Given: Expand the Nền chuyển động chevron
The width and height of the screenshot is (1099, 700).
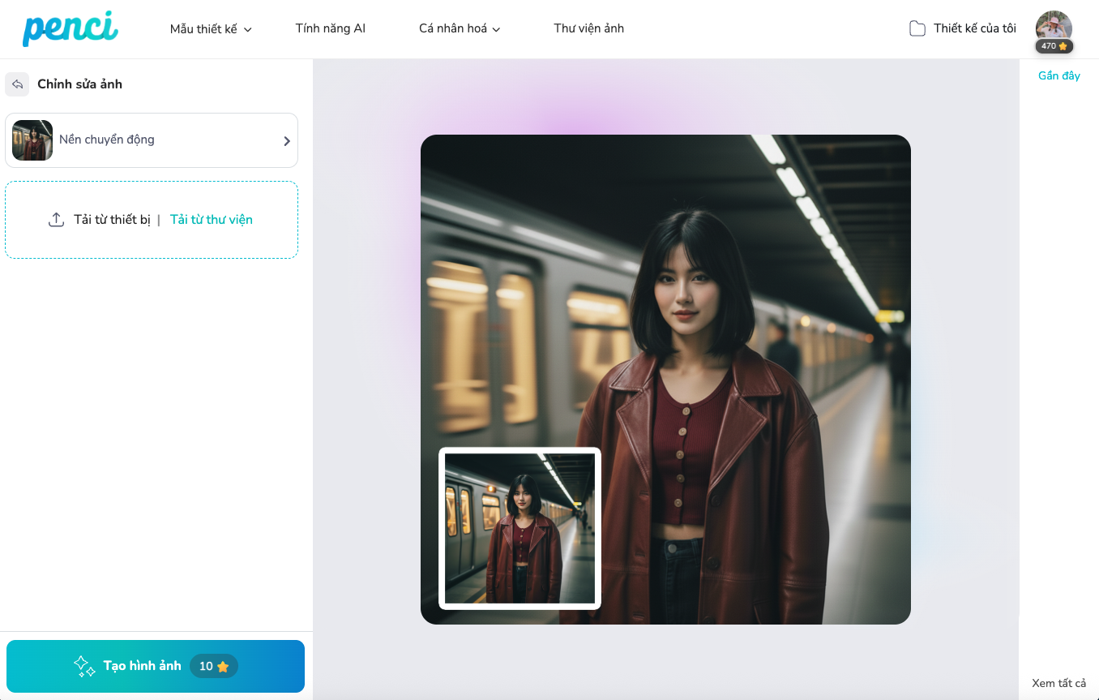Looking at the screenshot, I should pos(286,141).
